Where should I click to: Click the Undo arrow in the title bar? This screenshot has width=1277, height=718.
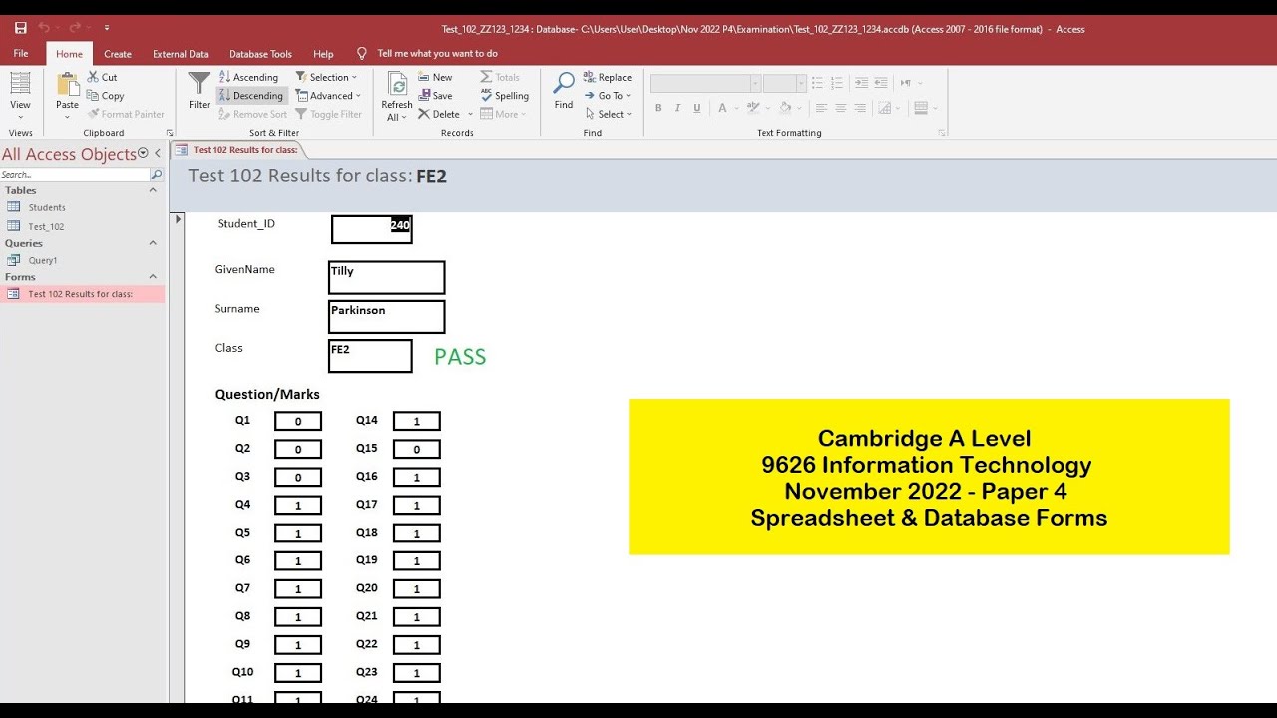pos(44,28)
